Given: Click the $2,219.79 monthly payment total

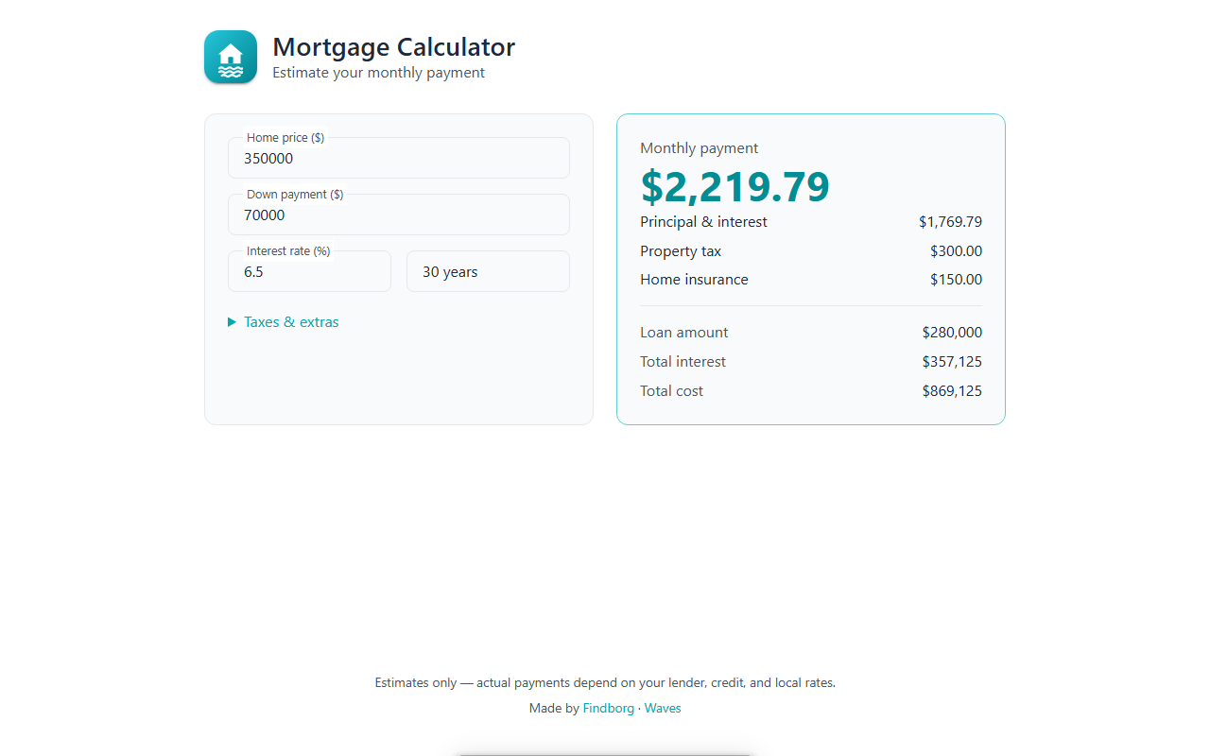Looking at the screenshot, I should 735,186.
